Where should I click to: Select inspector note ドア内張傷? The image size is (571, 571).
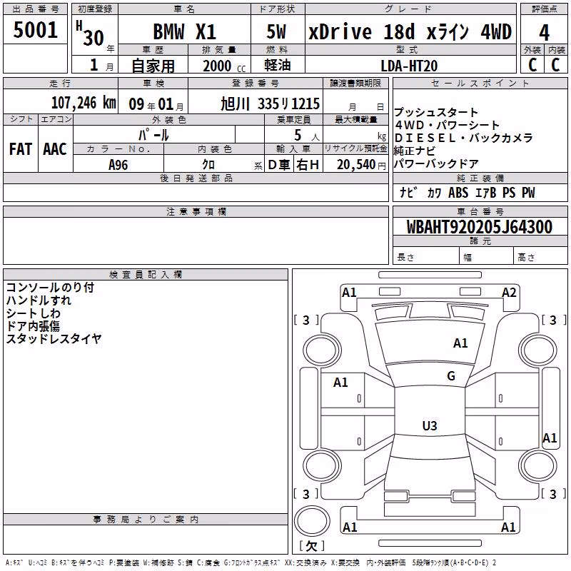point(33,326)
